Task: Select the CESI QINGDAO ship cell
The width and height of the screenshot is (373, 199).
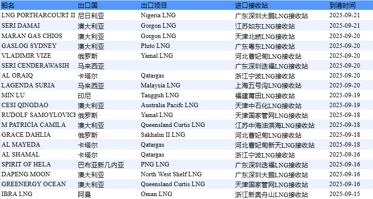Action: tap(25, 105)
